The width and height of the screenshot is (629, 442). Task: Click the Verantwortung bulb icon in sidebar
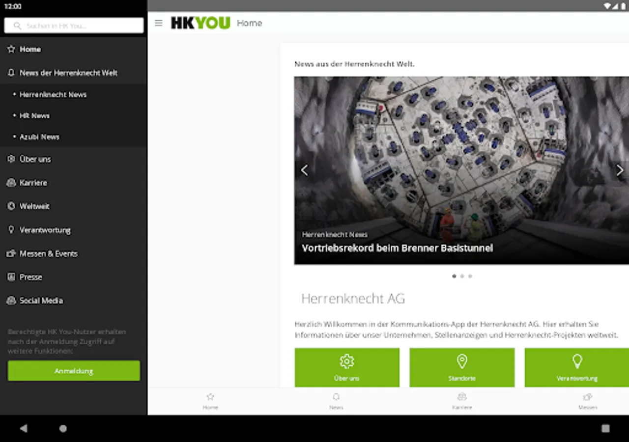coord(11,230)
